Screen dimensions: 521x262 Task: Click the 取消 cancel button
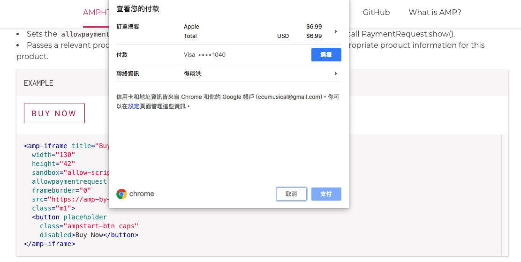coord(291,194)
